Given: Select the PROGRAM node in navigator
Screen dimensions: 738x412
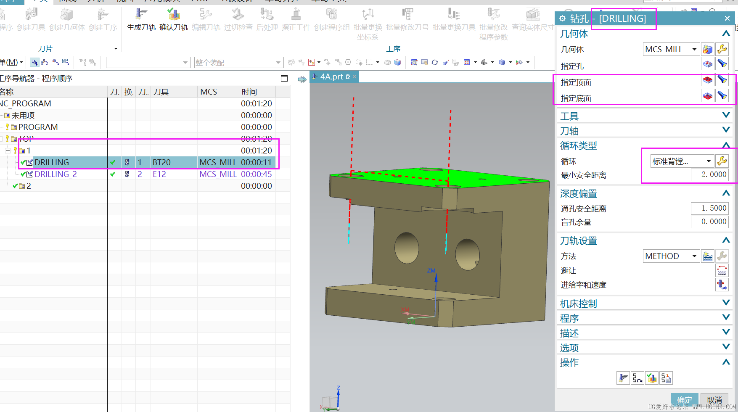Looking at the screenshot, I should click(x=38, y=127).
